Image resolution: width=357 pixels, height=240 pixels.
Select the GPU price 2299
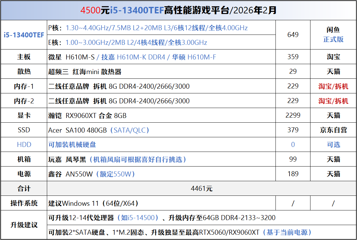(x=293, y=115)
